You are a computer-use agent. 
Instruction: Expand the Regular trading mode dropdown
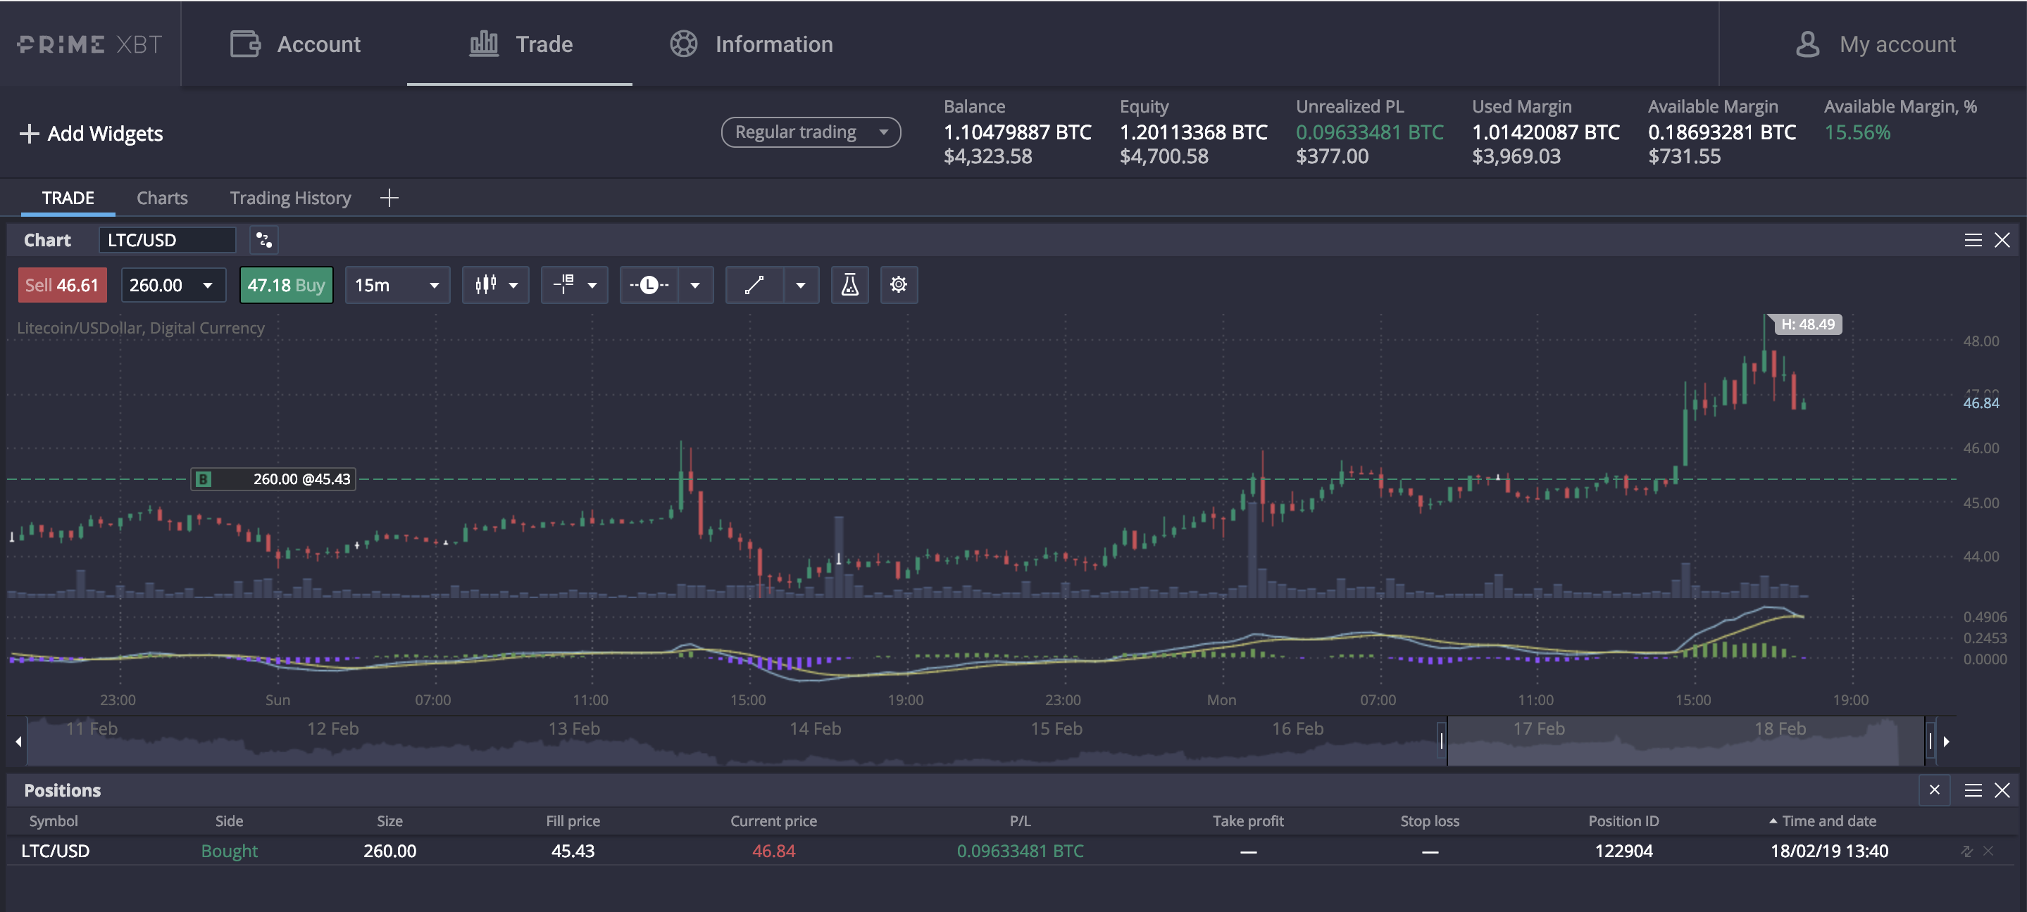point(811,132)
